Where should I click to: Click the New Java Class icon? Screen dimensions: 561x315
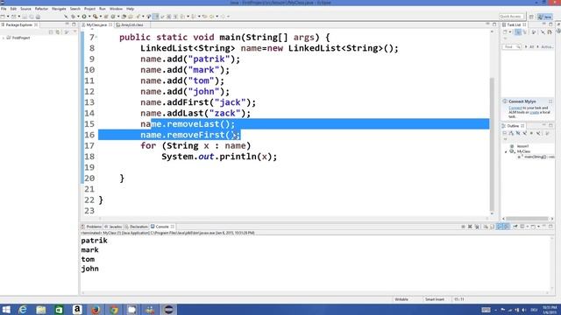point(113,17)
